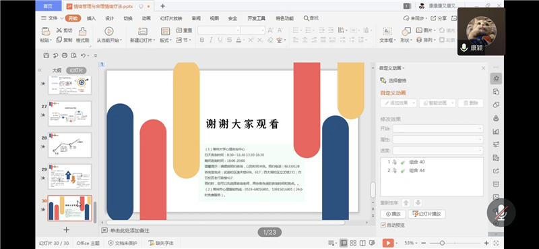Expand the Start (开始) dropdown in animation pane
The width and height of the screenshot is (539, 249).
tap(437, 128)
